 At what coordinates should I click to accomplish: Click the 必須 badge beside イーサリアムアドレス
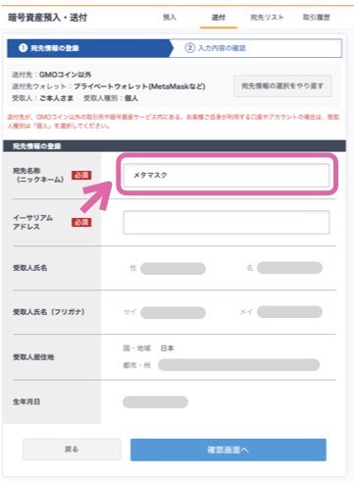pyautogui.click(x=81, y=223)
